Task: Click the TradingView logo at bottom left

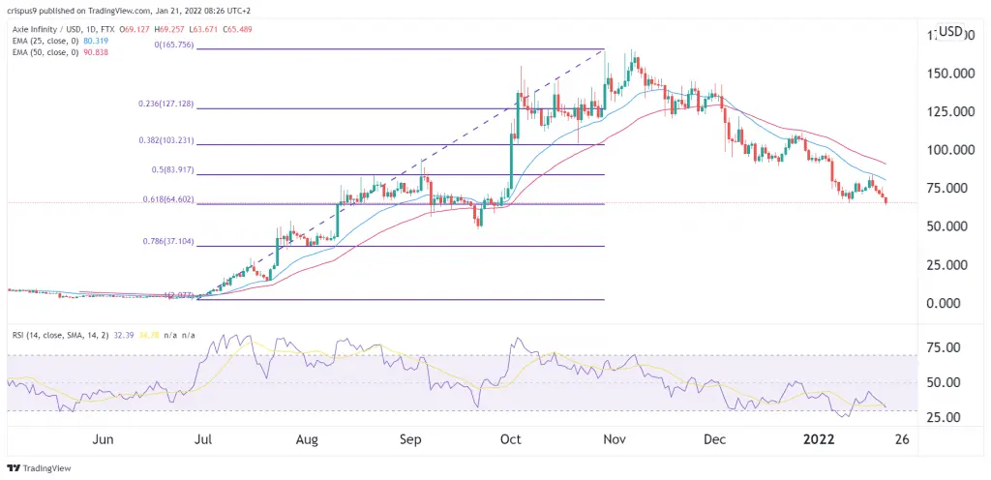Action: tap(39, 468)
